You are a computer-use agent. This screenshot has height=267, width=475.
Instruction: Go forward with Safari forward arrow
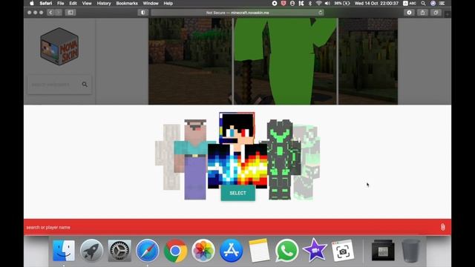pos(58,13)
